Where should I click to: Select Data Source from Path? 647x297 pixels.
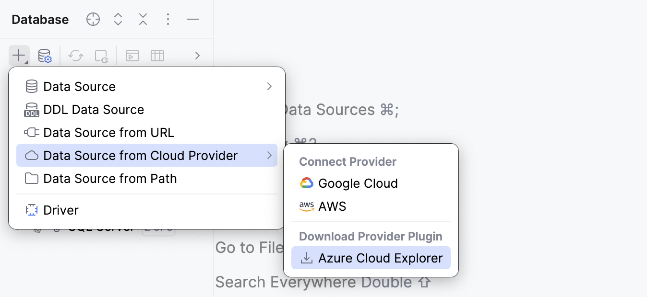coord(110,178)
